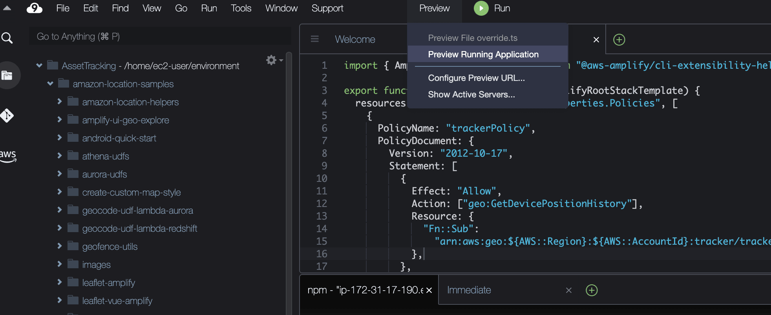
Task: Click line number 16 in the gutter
Action: pos(322,254)
